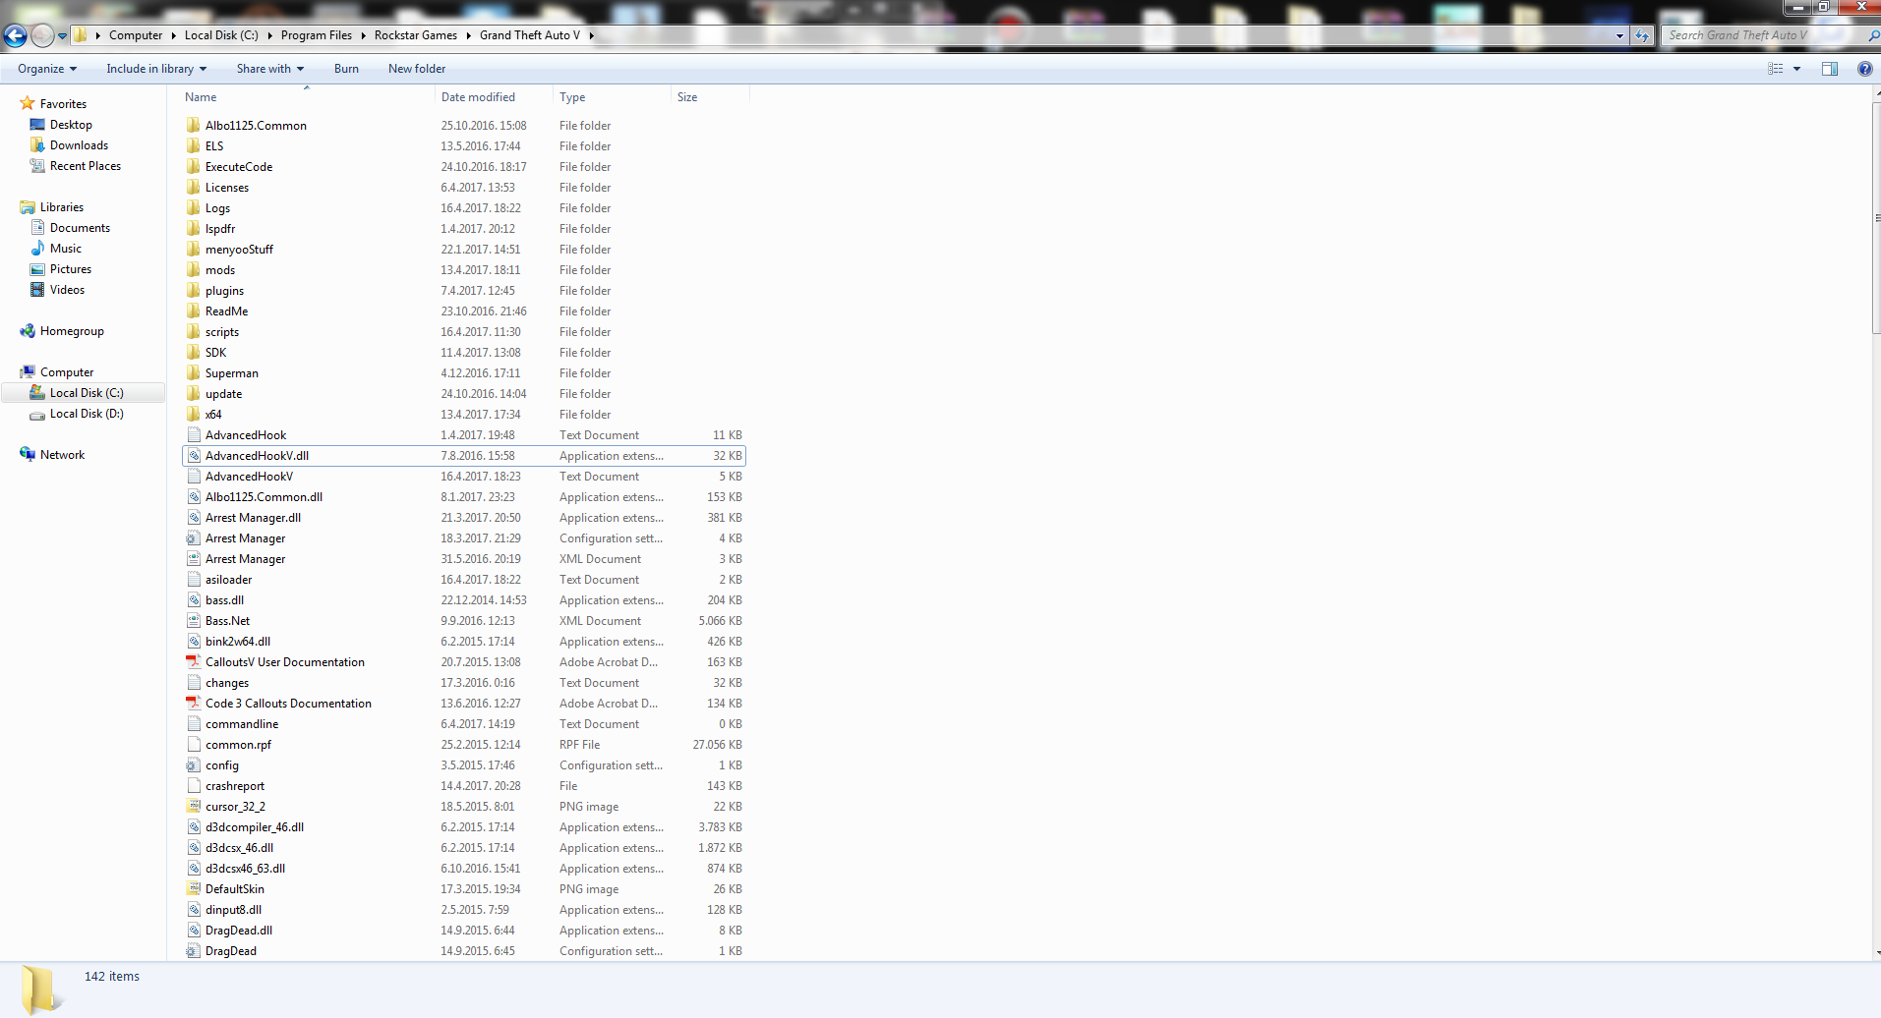The width and height of the screenshot is (1881, 1018).
Task: Click the ELS folder icon
Action: [194, 145]
